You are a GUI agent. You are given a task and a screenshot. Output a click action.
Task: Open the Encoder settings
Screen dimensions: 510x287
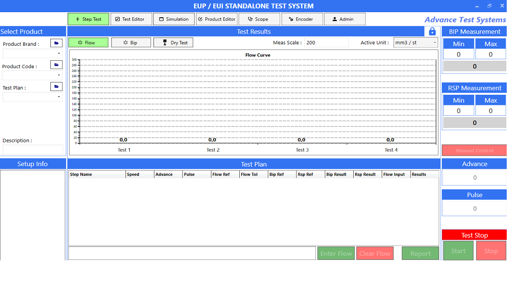tap(302, 19)
